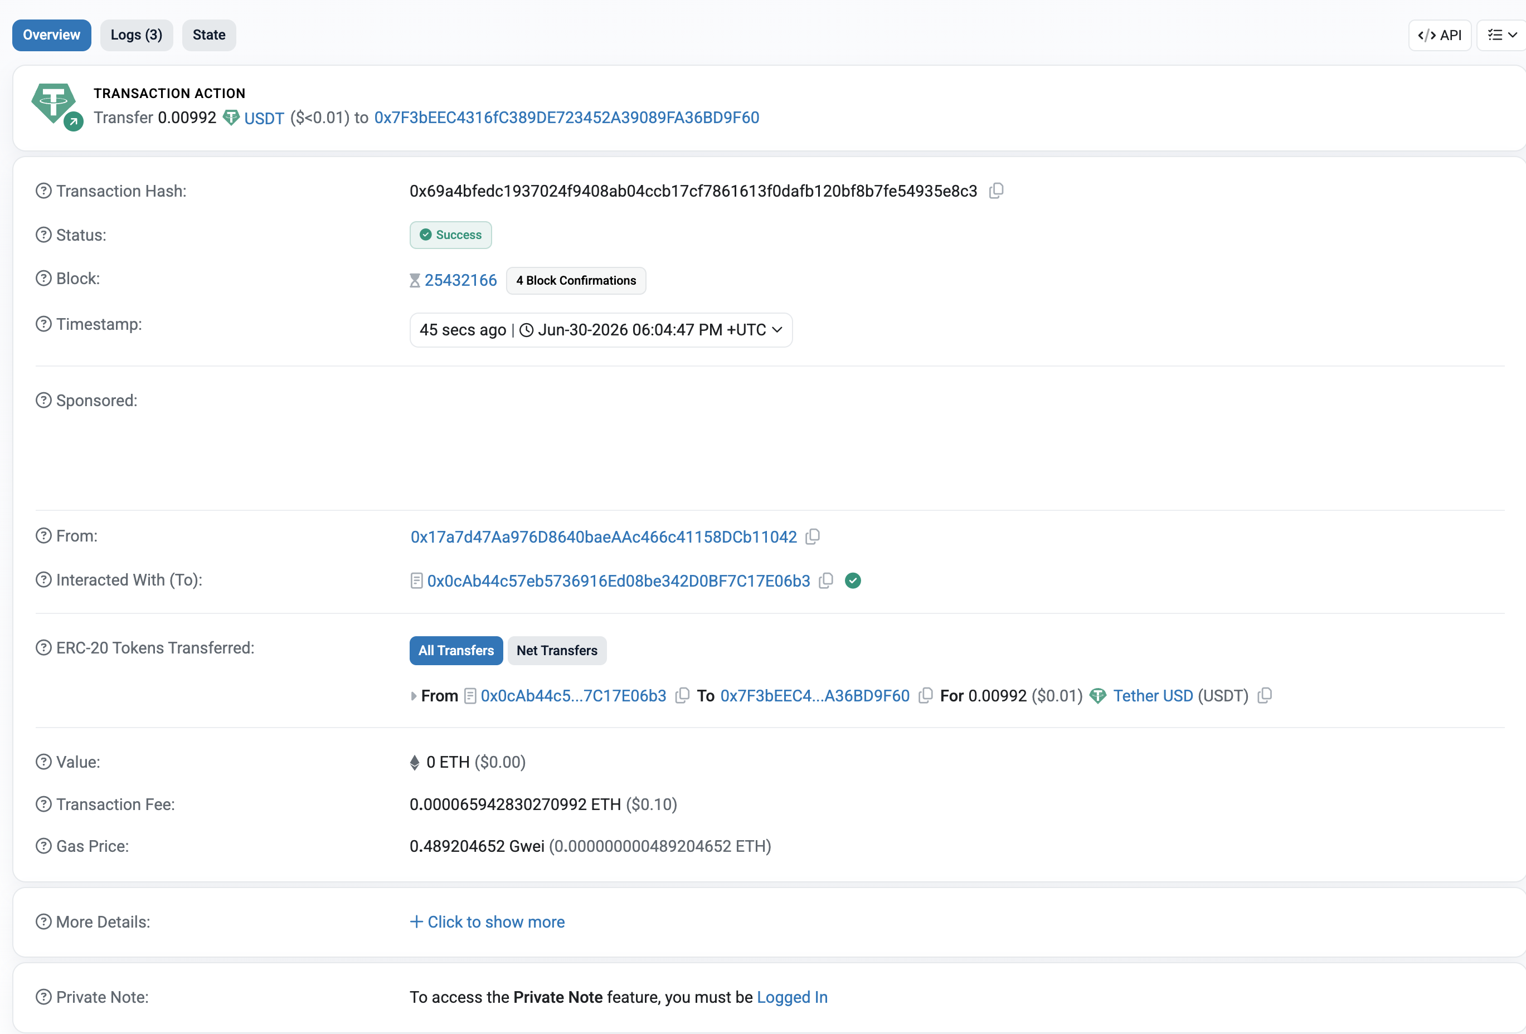Screen dimensions: 1526x1034
Task: Click the help icon beside Transaction Hash
Action: pos(43,191)
